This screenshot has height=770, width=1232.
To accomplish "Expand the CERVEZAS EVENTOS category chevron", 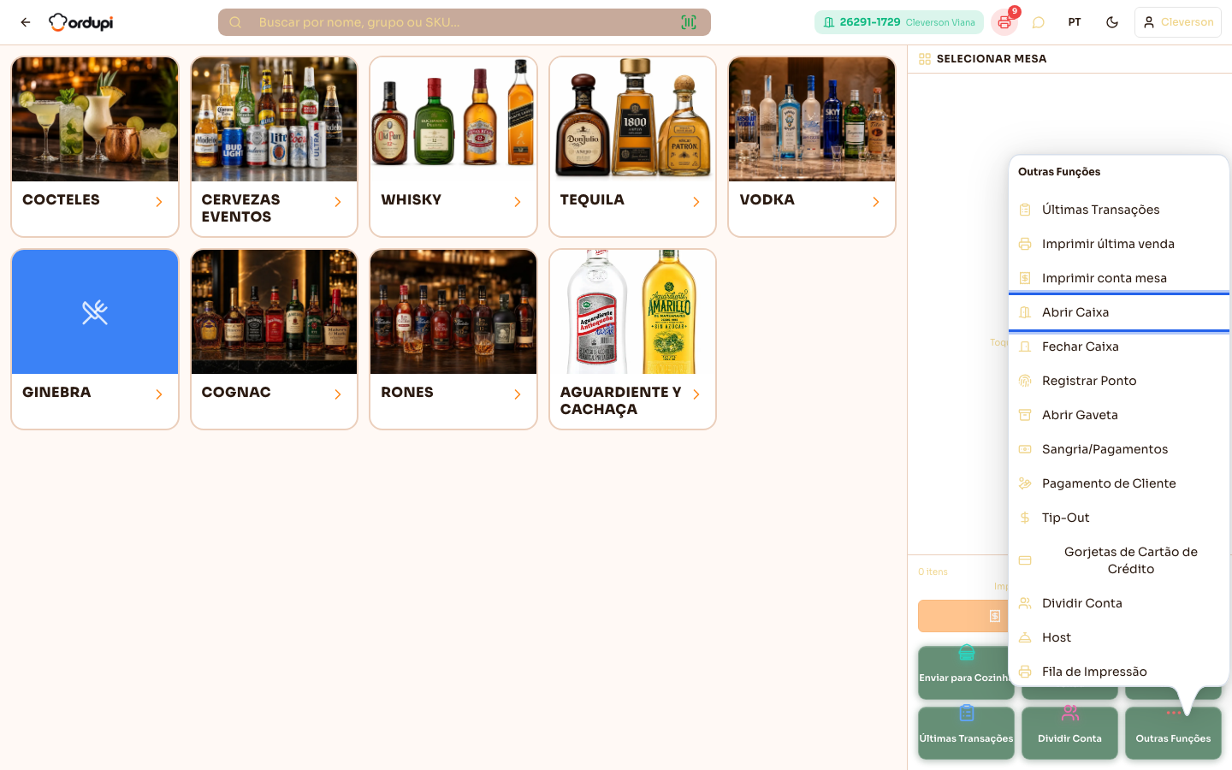I will tap(338, 202).
